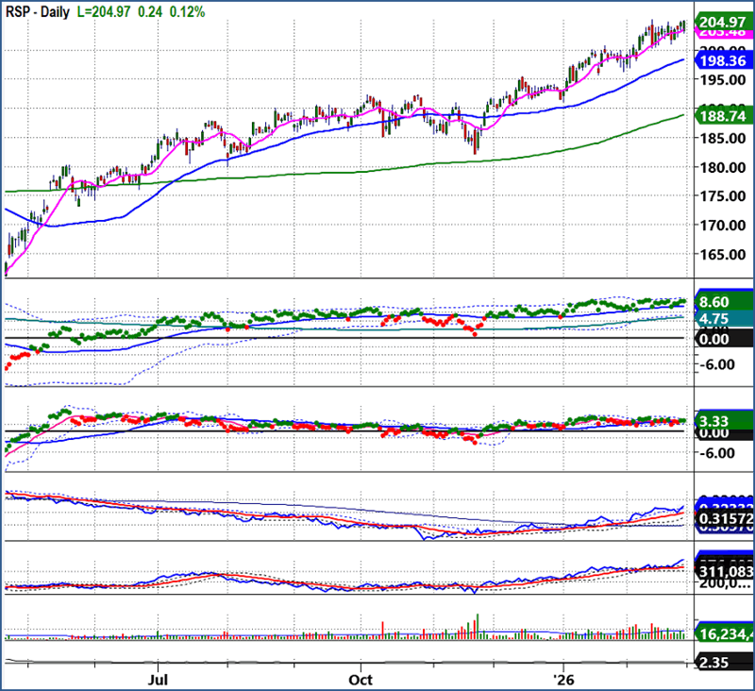Click the '26 label on time axis

point(563,678)
